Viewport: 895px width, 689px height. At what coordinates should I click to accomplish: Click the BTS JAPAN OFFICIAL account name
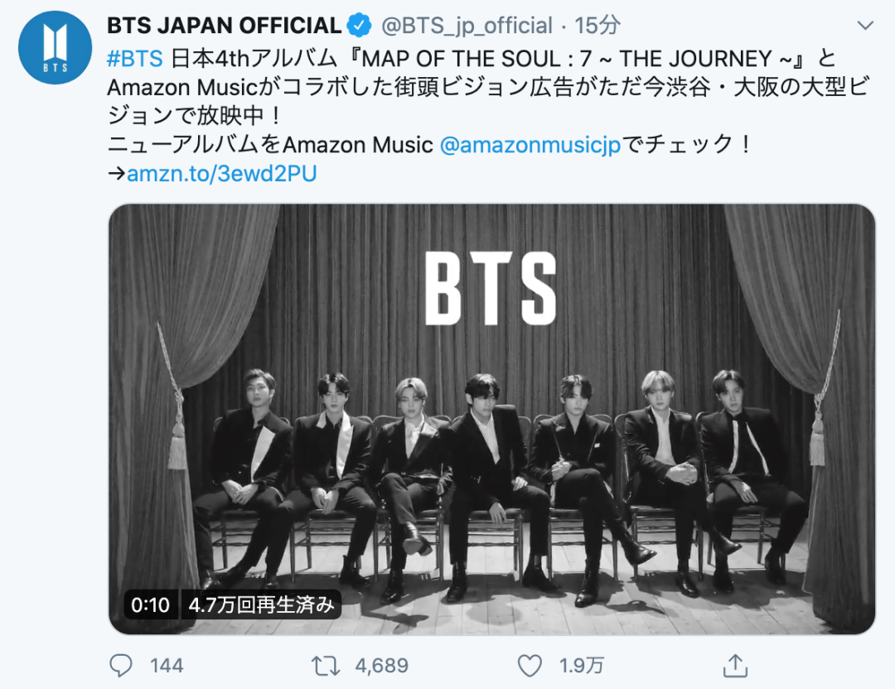pos(224,26)
